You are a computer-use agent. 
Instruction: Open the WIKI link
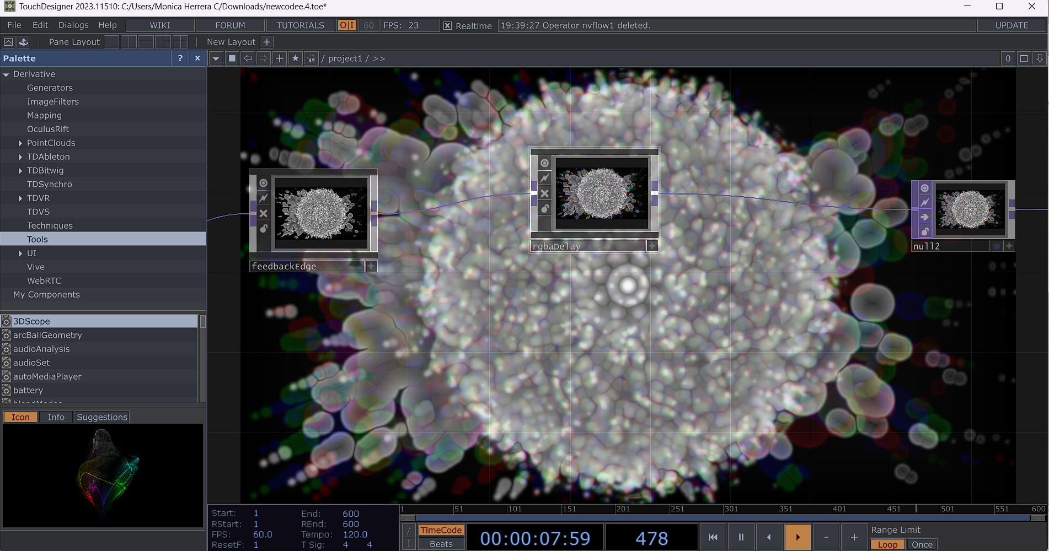160,25
